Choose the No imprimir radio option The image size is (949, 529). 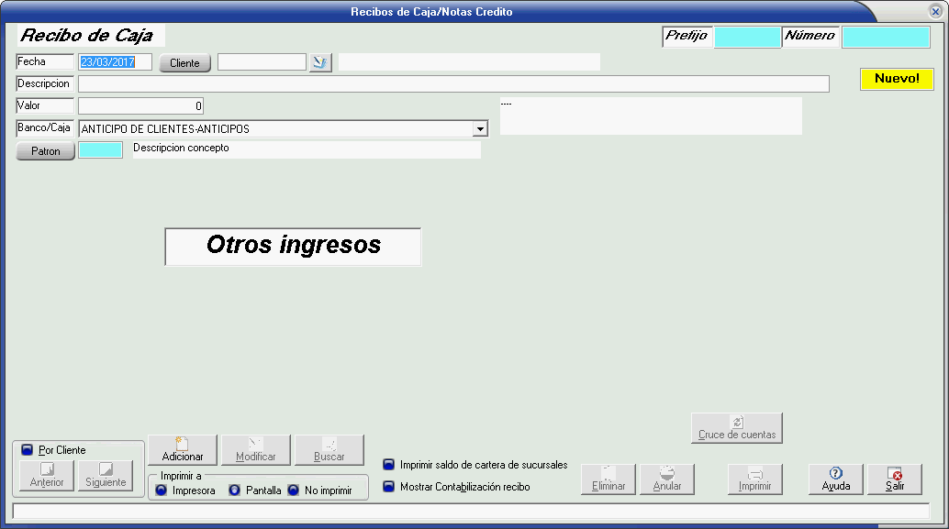[x=294, y=490]
